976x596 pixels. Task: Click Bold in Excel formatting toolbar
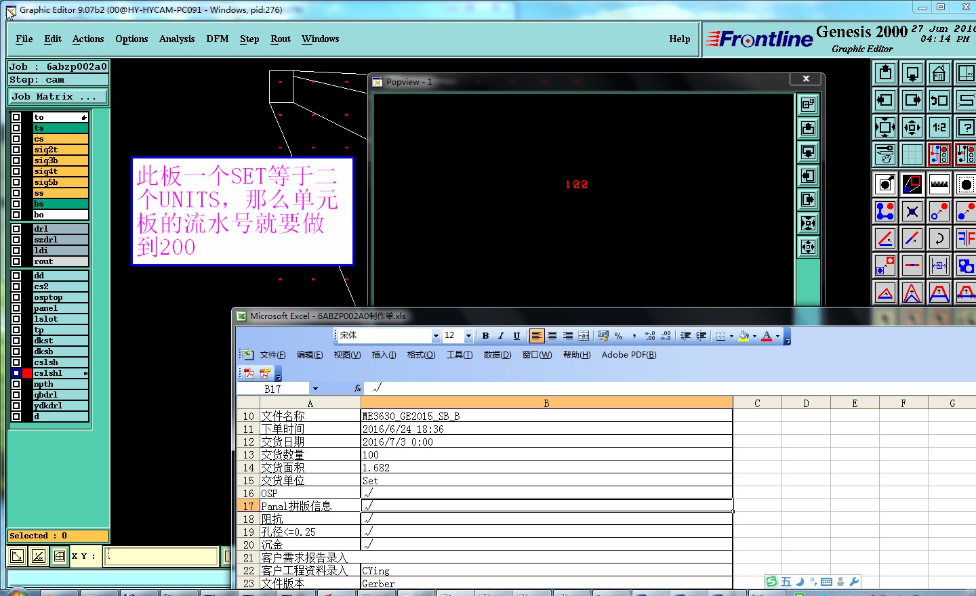(485, 336)
